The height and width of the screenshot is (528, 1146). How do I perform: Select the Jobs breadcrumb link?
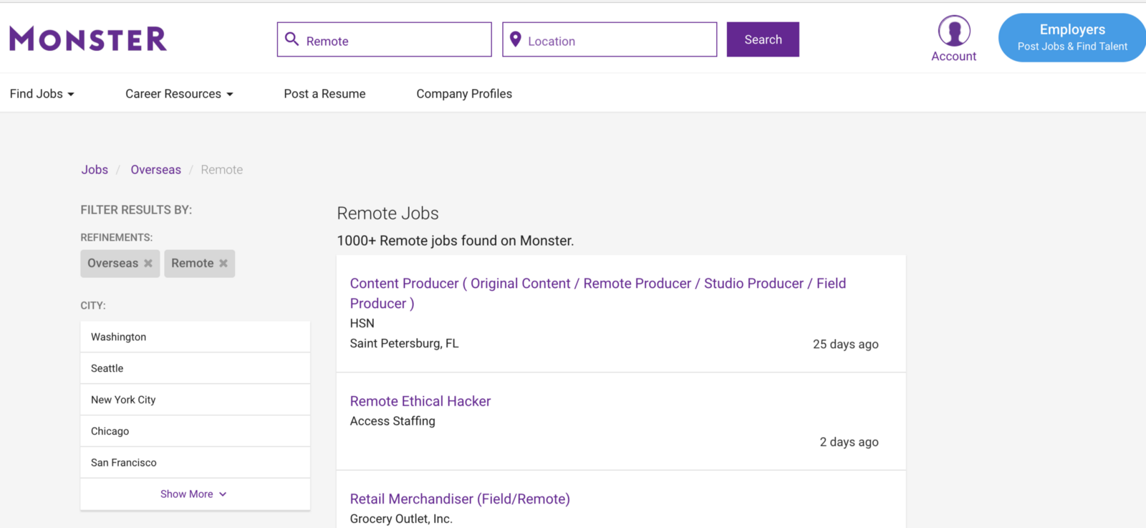coord(95,170)
